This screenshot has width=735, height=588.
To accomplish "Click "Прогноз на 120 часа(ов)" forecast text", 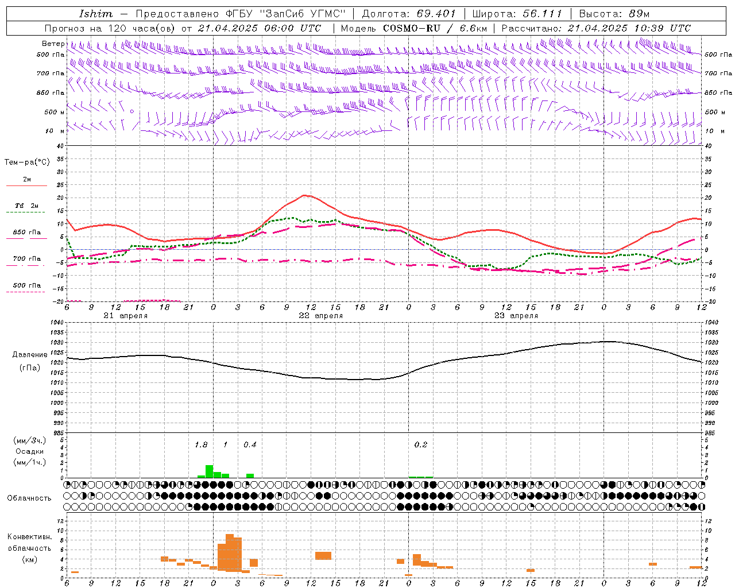I will [x=111, y=28].
